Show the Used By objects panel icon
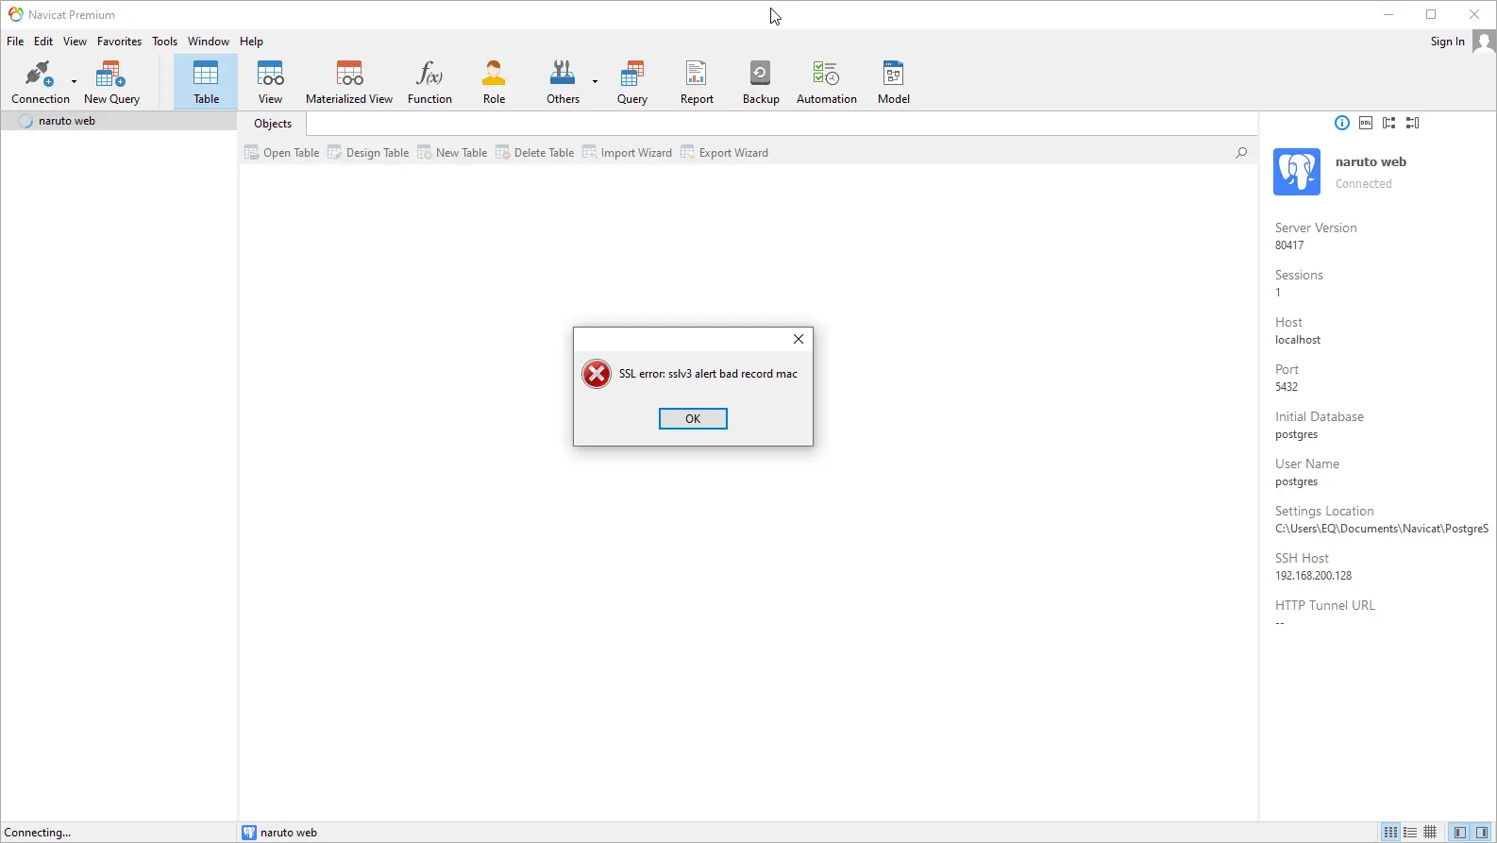Screen dimensions: 1497x843 click(x=1413, y=123)
